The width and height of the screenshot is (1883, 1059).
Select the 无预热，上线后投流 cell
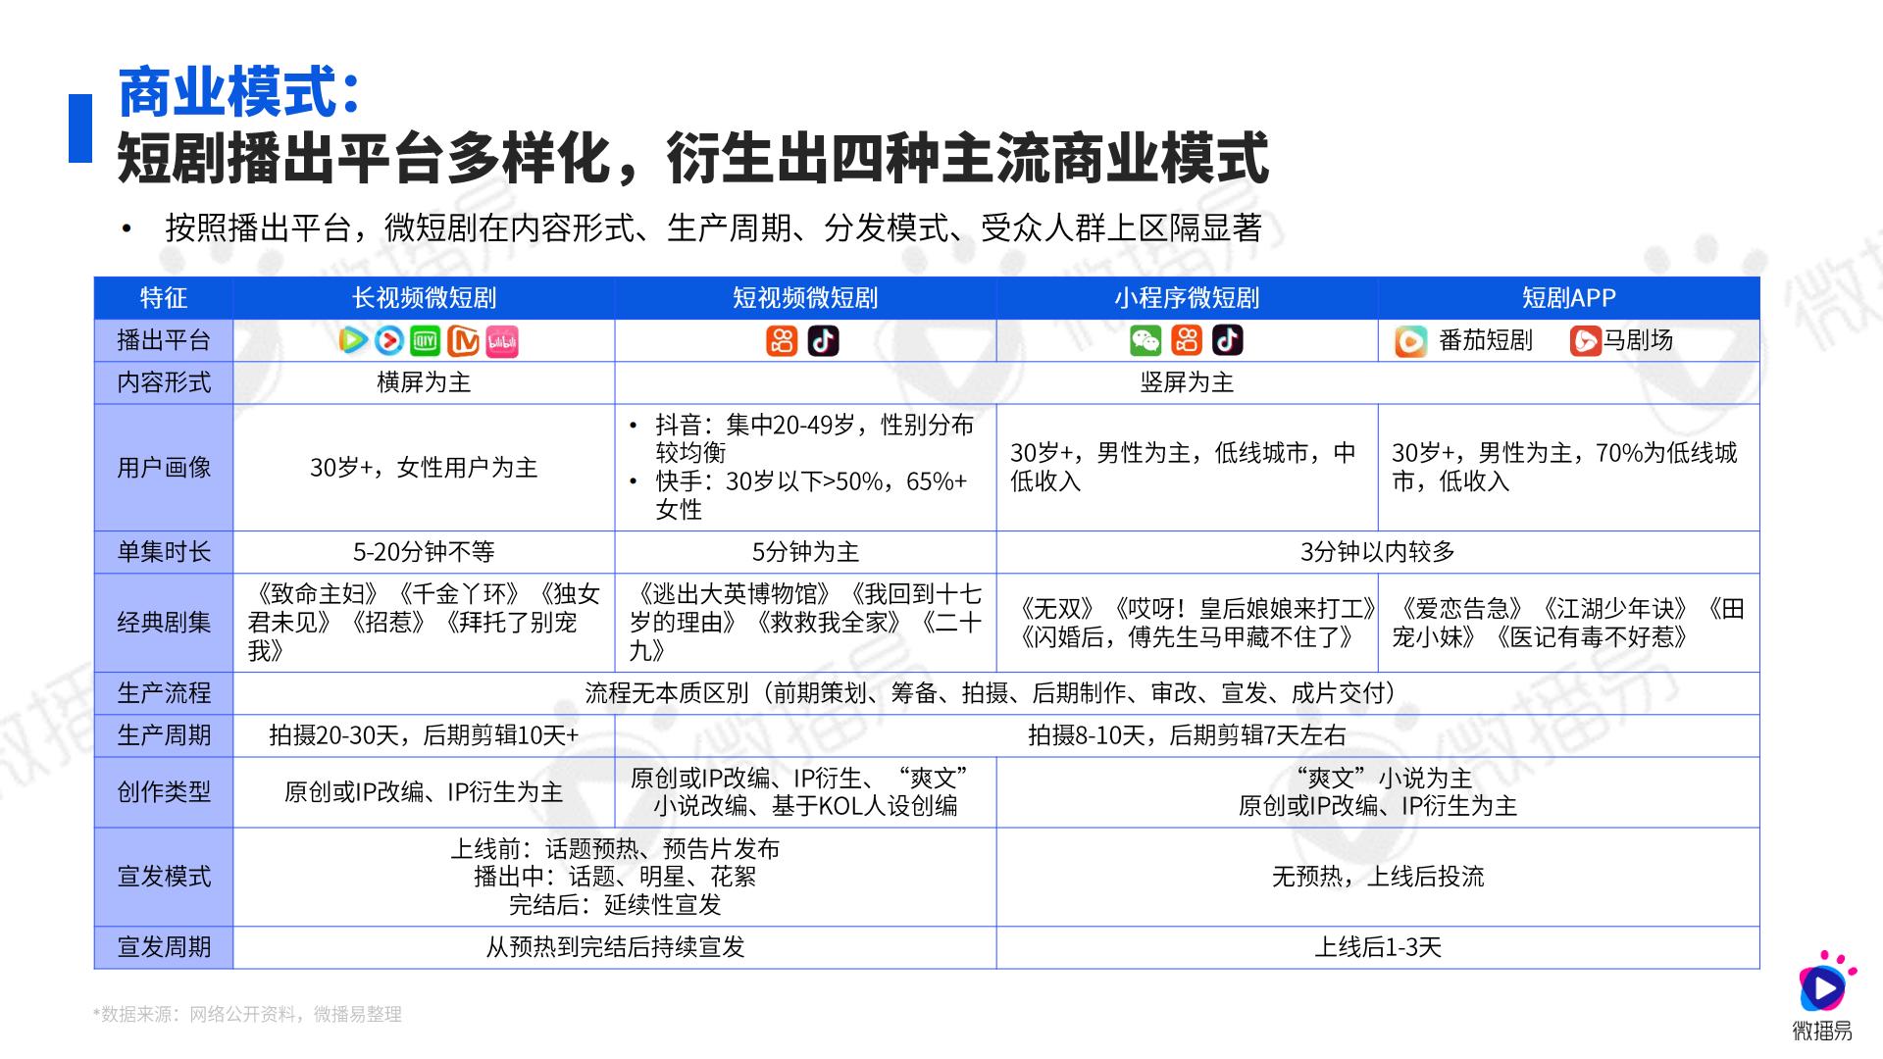point(1378,877)
